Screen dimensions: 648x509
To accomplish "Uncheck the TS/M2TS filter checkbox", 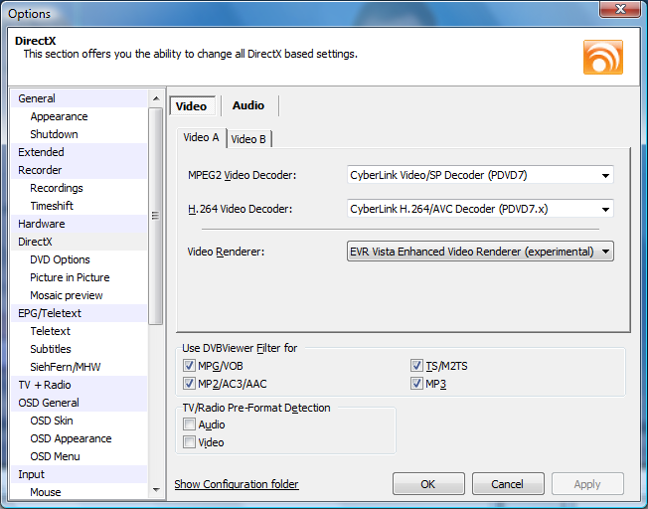I will coord(416,366).
